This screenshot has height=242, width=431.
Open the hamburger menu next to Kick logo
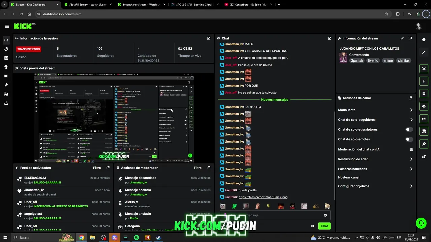point(7,26)
